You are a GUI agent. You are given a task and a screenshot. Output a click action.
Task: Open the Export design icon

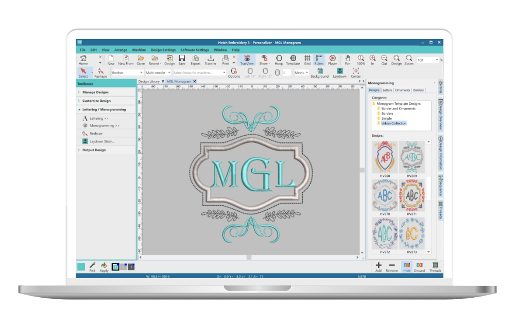[x=195, y=59]
